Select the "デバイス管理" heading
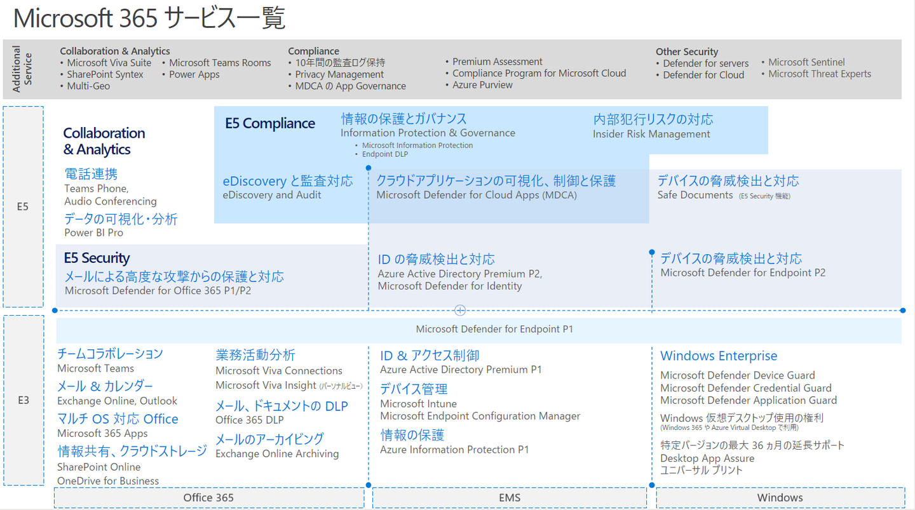Screen dimensions: 915x510 (x=414, y=389)
